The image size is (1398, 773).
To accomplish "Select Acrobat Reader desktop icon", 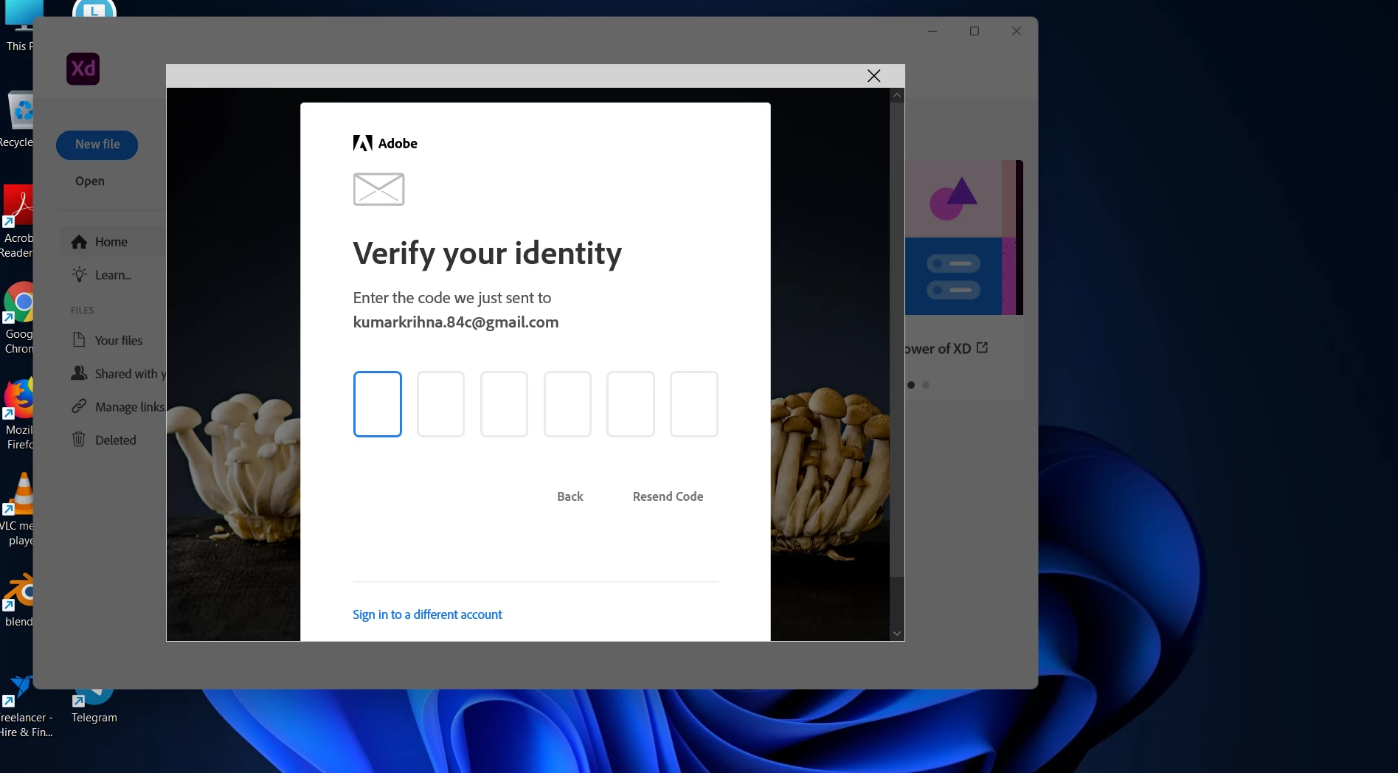I will point(18,221).
